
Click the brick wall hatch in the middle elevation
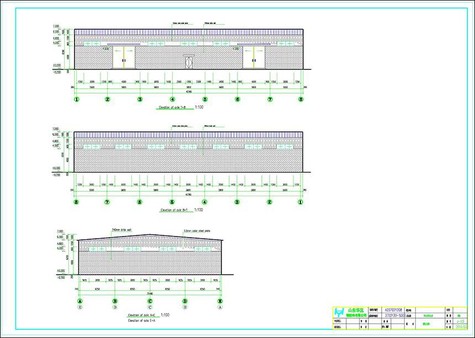(x=188, y=161)
